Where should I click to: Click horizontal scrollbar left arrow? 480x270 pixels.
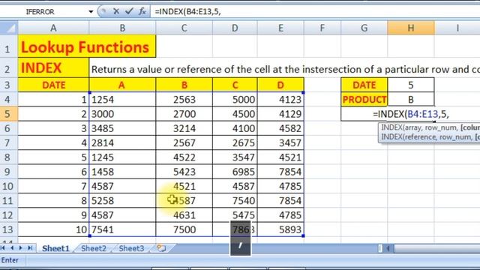(x=388, y=248)
